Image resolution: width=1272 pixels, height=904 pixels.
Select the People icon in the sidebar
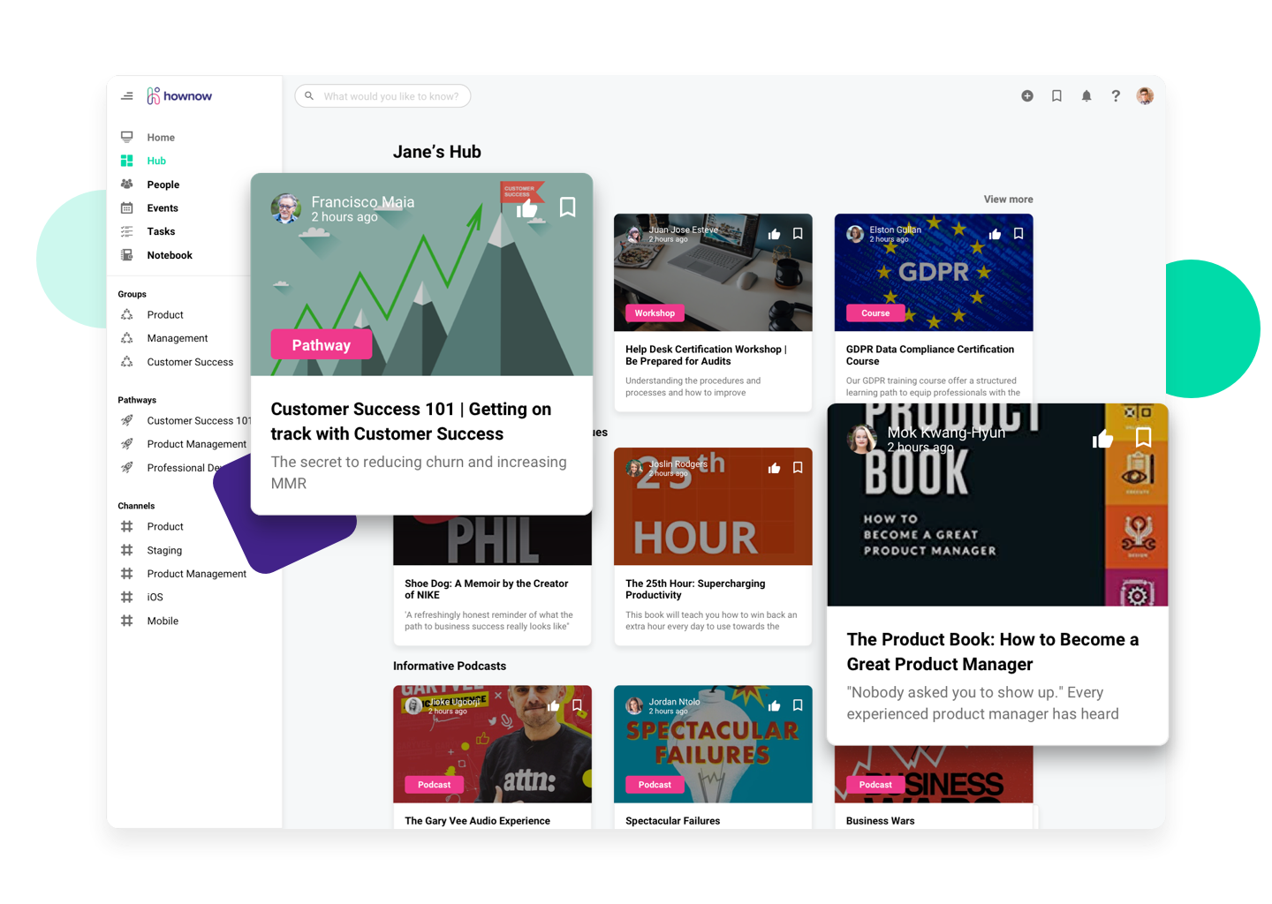126,184
